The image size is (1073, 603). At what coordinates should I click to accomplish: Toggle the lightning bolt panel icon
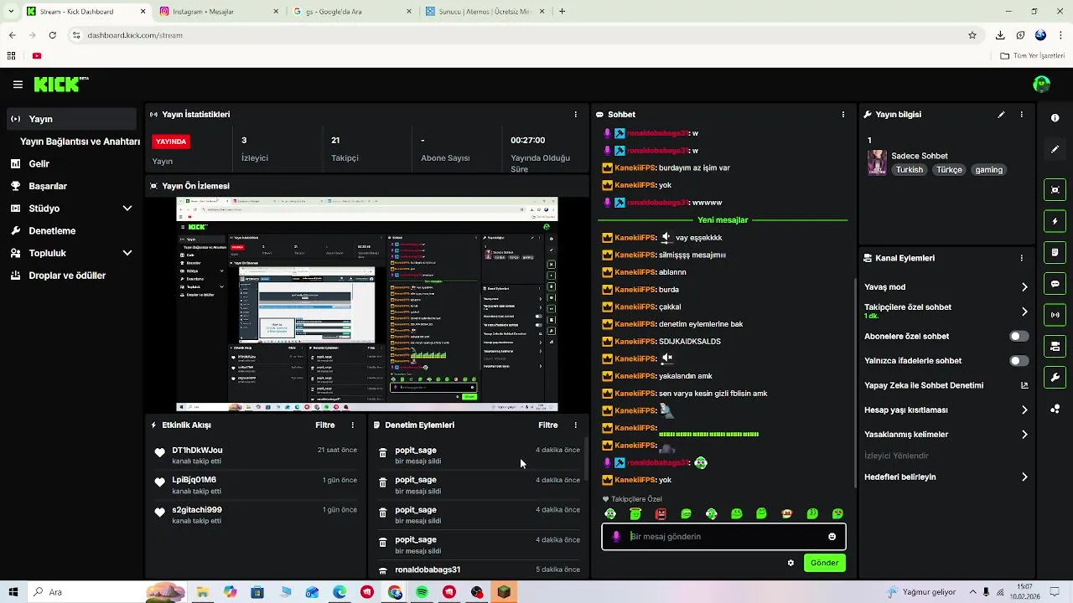tap(1055, 221)
